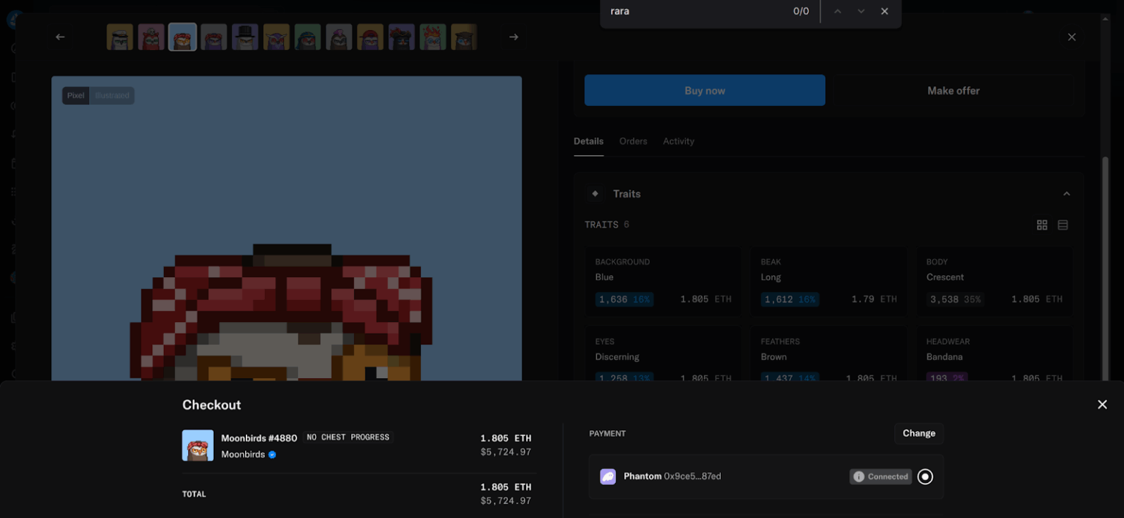Switch artwork to Pixel mode
1124x518 pixels.
coord(75,95)
